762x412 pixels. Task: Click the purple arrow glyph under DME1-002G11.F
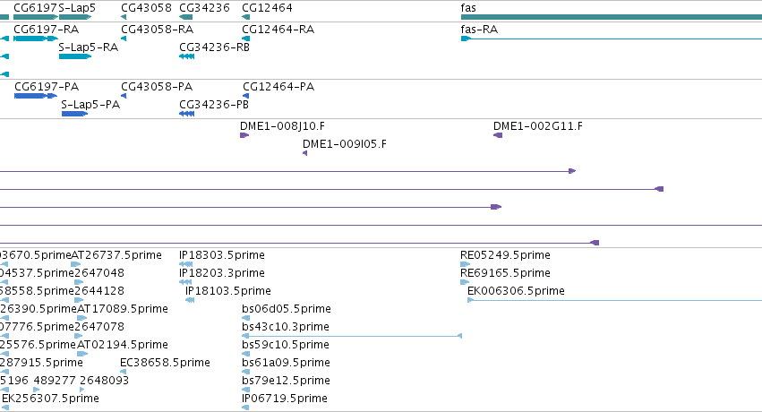(x=498, y=135)
